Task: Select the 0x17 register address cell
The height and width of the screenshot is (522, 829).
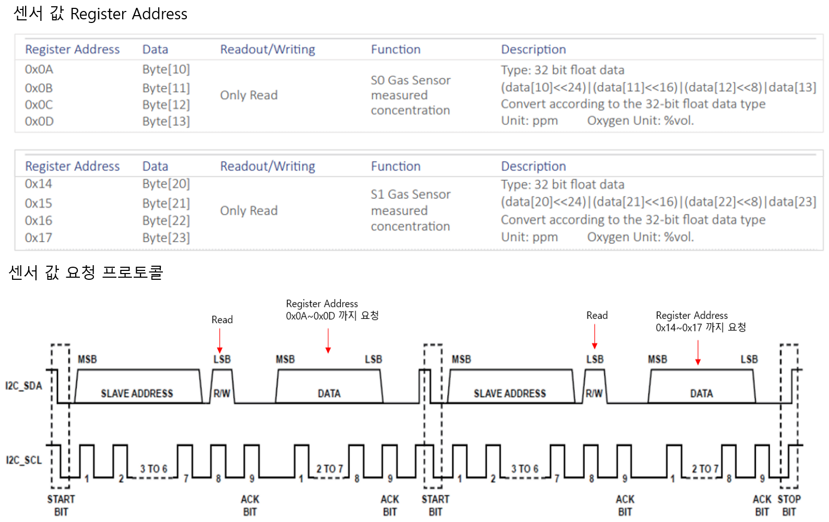Action: point(39,238)
